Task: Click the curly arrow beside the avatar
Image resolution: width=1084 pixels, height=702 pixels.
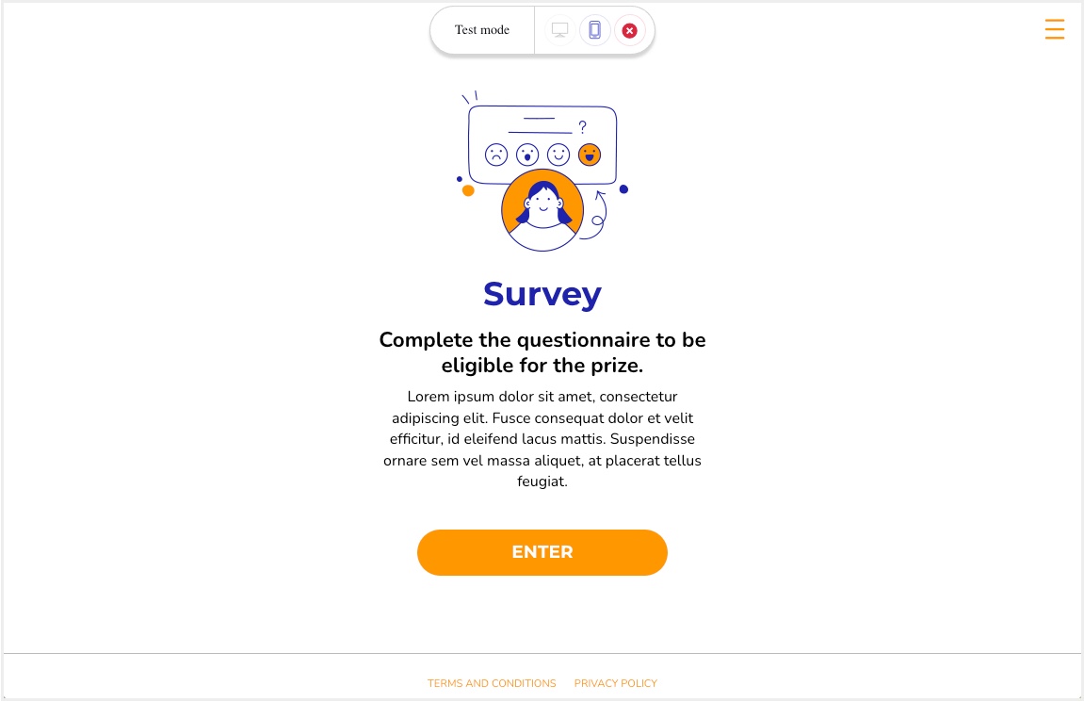Action: [594, 216]
